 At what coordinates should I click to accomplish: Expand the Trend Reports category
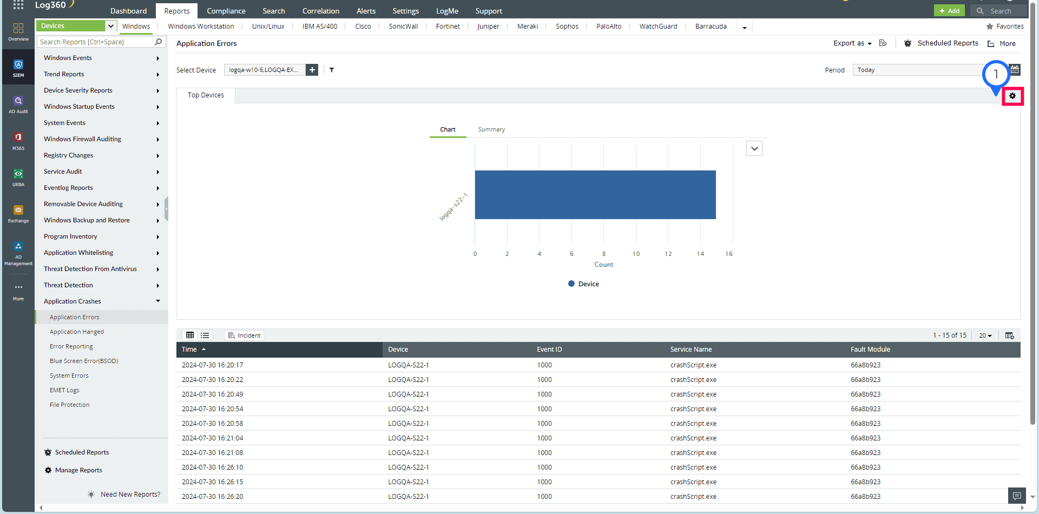click(x=102, y=74)
